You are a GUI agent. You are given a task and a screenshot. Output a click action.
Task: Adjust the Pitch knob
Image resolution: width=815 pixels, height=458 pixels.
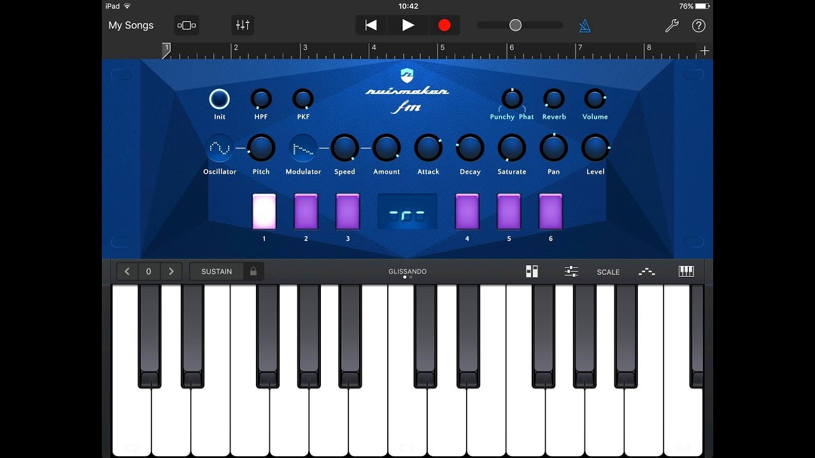click(261, 148)
